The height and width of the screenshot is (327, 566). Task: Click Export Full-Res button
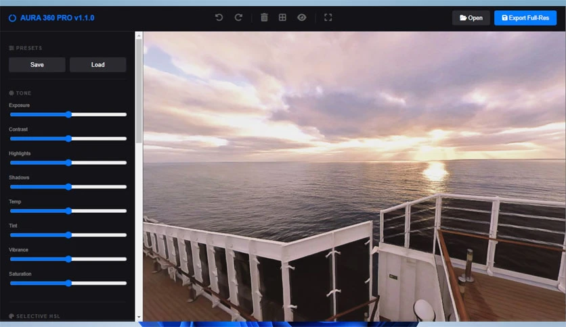pyautogui.click(x=525, y=18)
